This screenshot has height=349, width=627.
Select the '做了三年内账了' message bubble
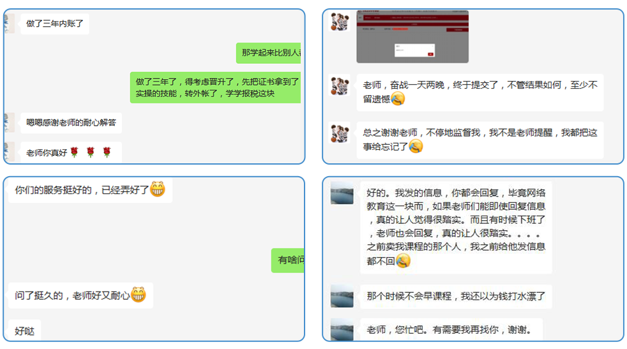click(55, 24)
